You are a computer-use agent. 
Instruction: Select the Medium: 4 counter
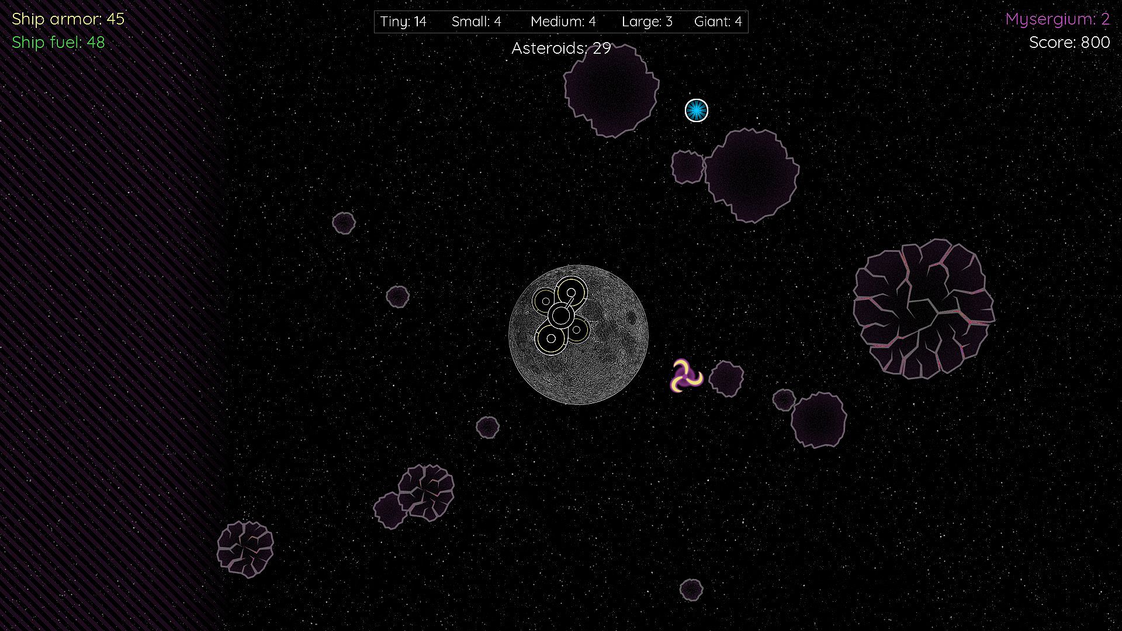pos(563,22)
